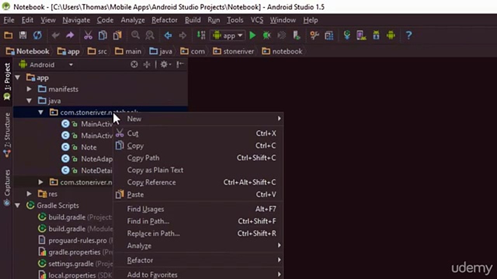Choose New from the context menu
Screen dimensions: 497x279
click(x=198, y=119)
